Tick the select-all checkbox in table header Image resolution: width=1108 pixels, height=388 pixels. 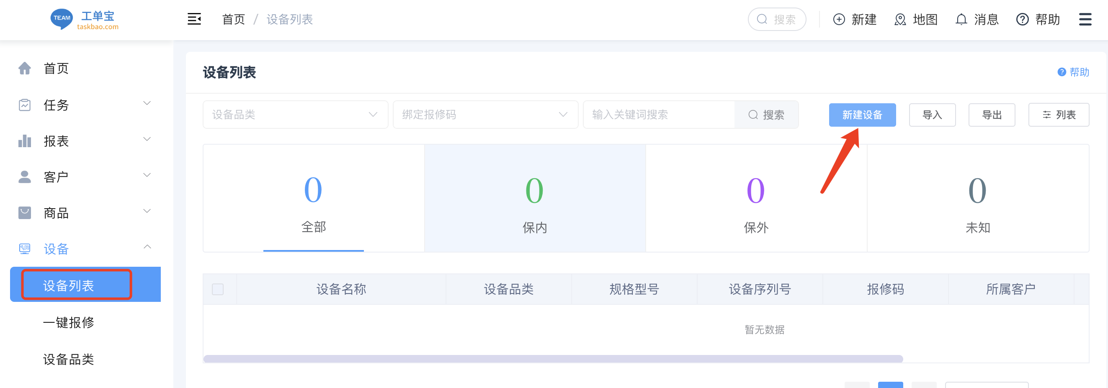click(x=218, y=289)
